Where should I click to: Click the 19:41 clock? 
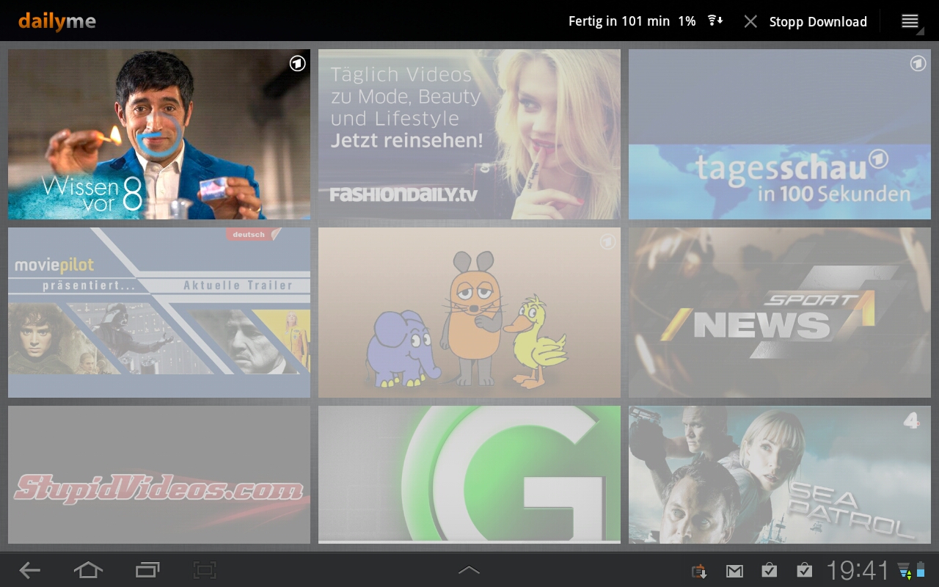858,570
